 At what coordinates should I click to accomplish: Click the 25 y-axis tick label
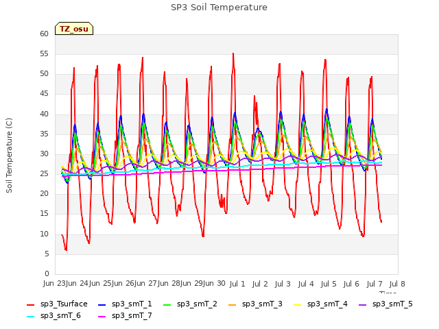[44, 173]
